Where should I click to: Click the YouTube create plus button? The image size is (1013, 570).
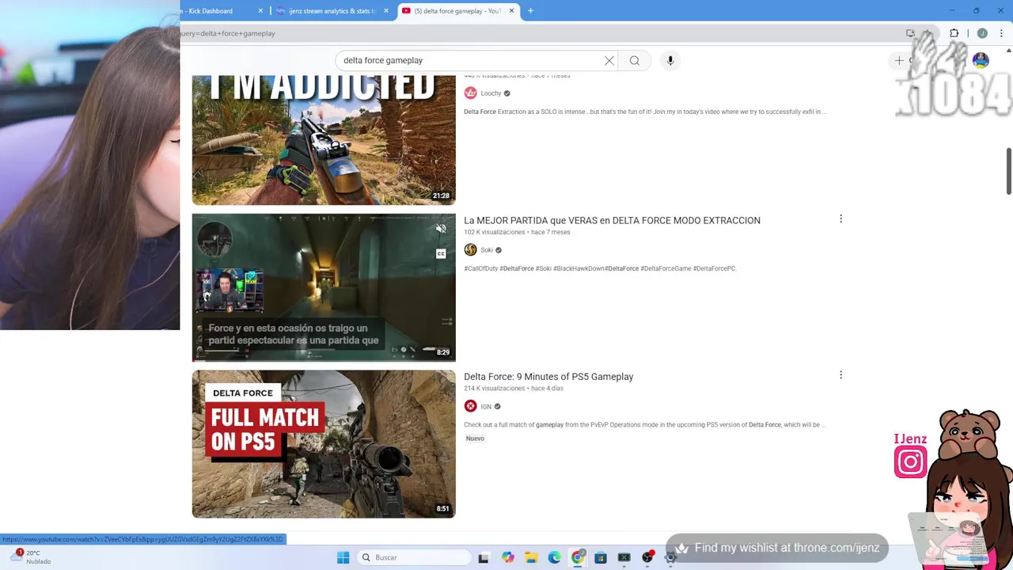click(x=900, y=60)
